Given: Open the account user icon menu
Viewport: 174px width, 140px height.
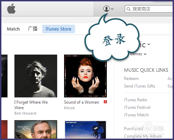Looking at the screenshot, I should click(107, 9).
